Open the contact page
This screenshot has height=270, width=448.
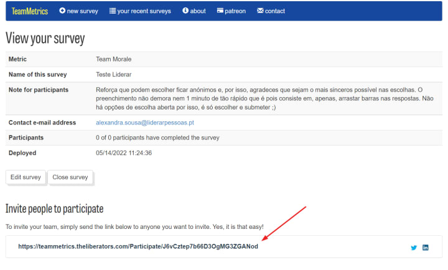(271, 11)
